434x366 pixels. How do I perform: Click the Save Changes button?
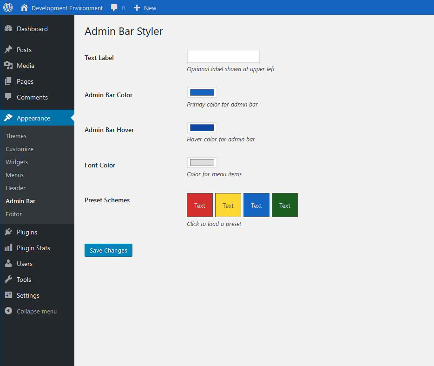(109, 251)
